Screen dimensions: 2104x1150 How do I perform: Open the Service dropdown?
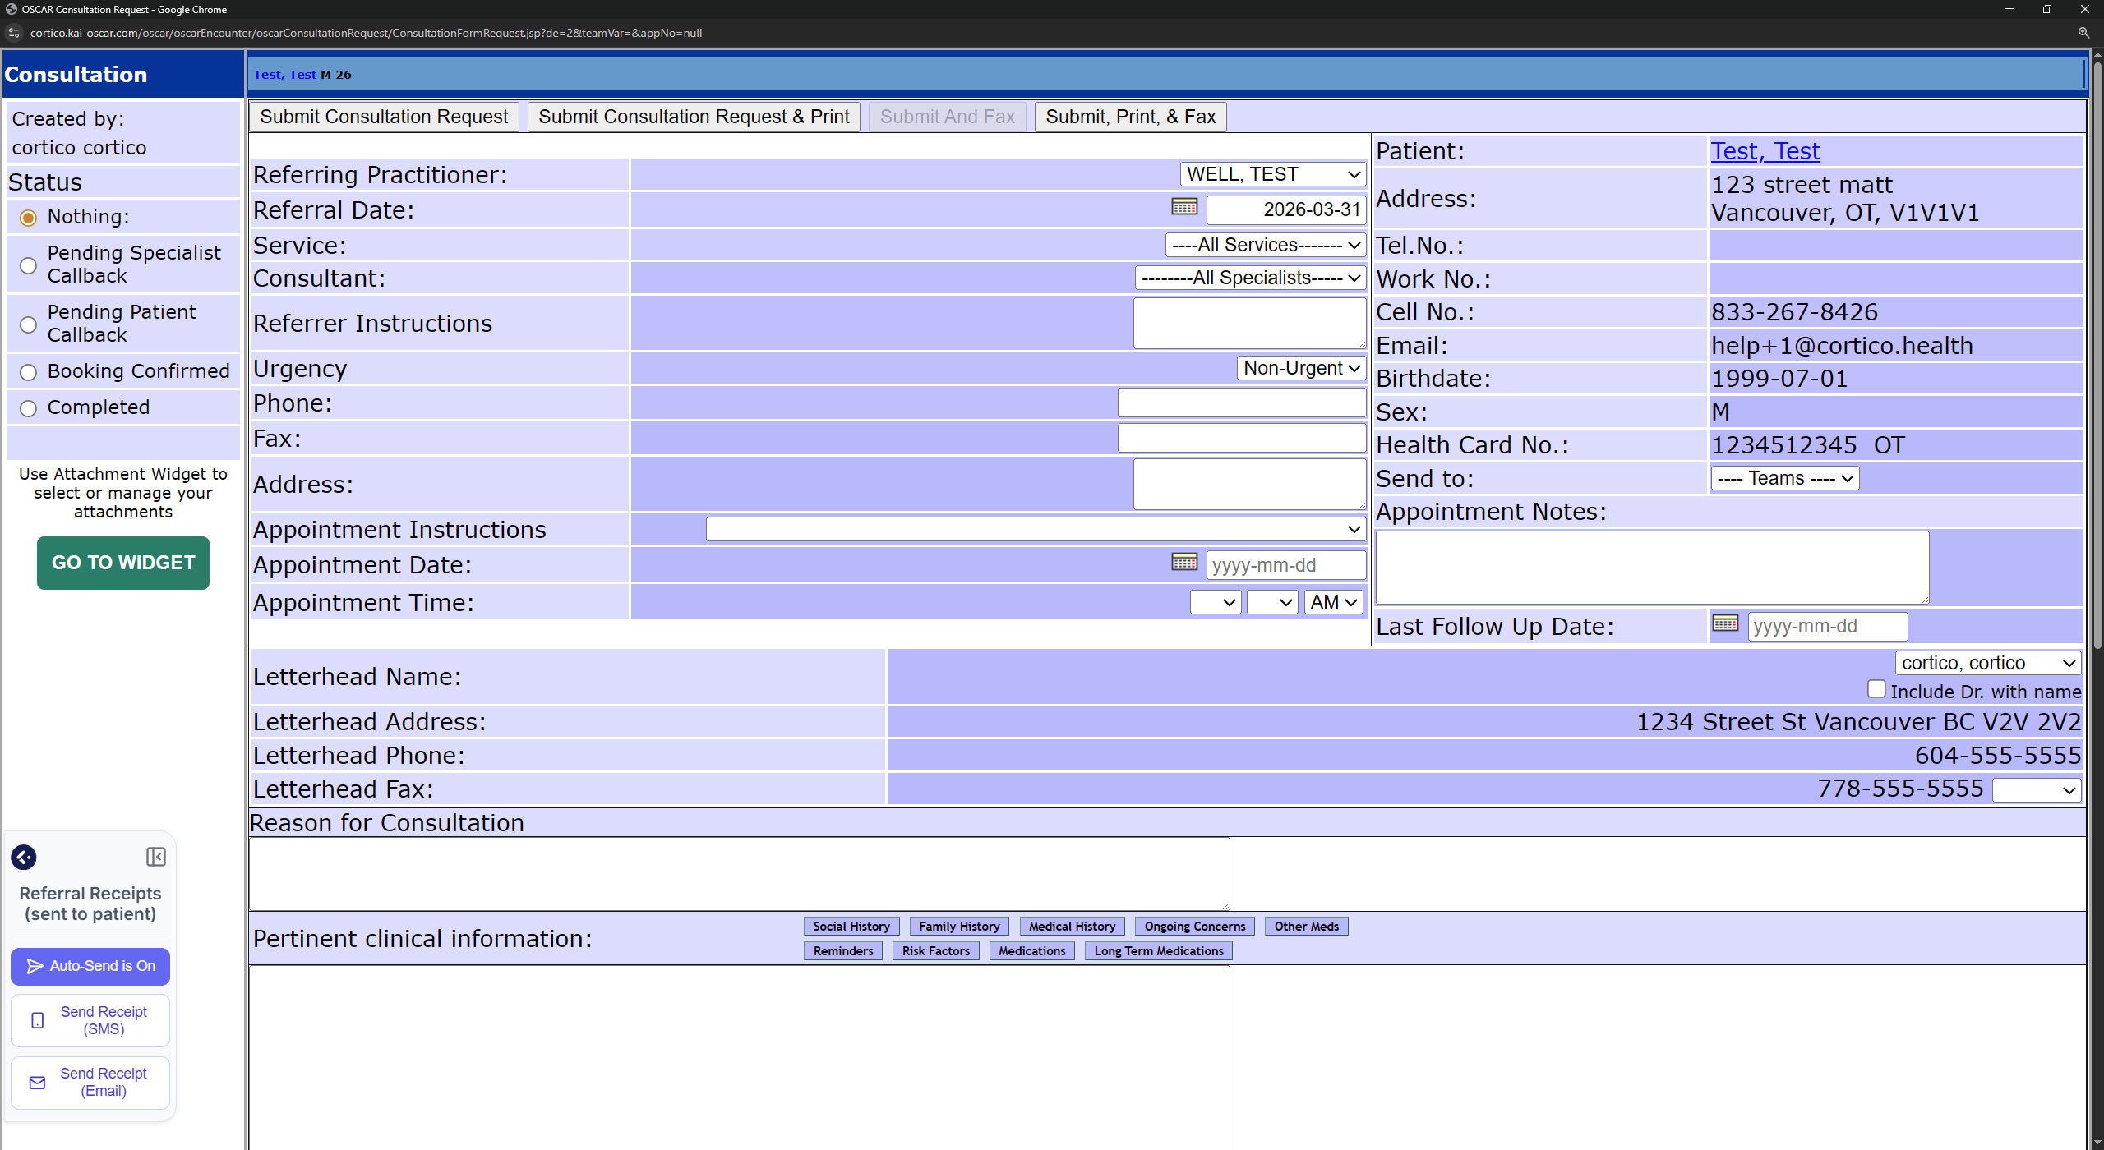click(1265, 245)
